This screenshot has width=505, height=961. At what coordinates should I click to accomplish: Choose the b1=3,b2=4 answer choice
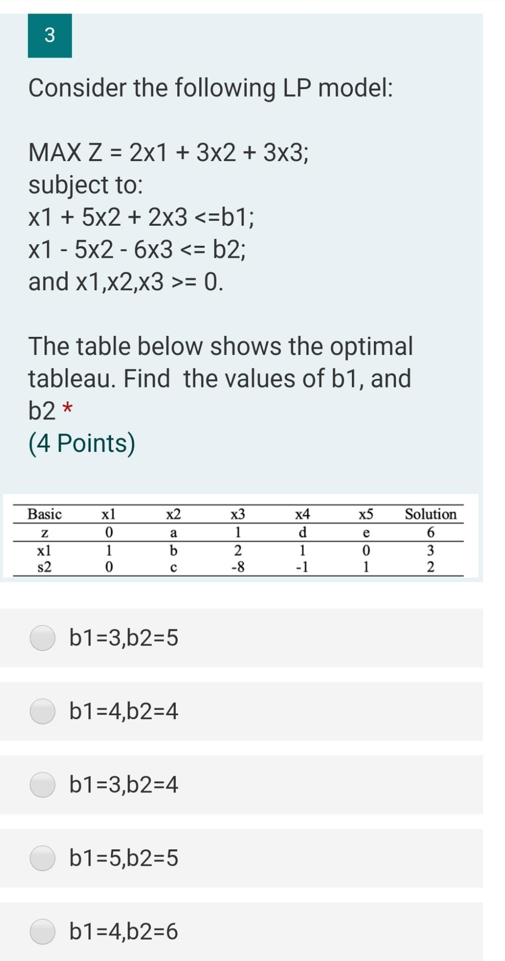(123, 785)
